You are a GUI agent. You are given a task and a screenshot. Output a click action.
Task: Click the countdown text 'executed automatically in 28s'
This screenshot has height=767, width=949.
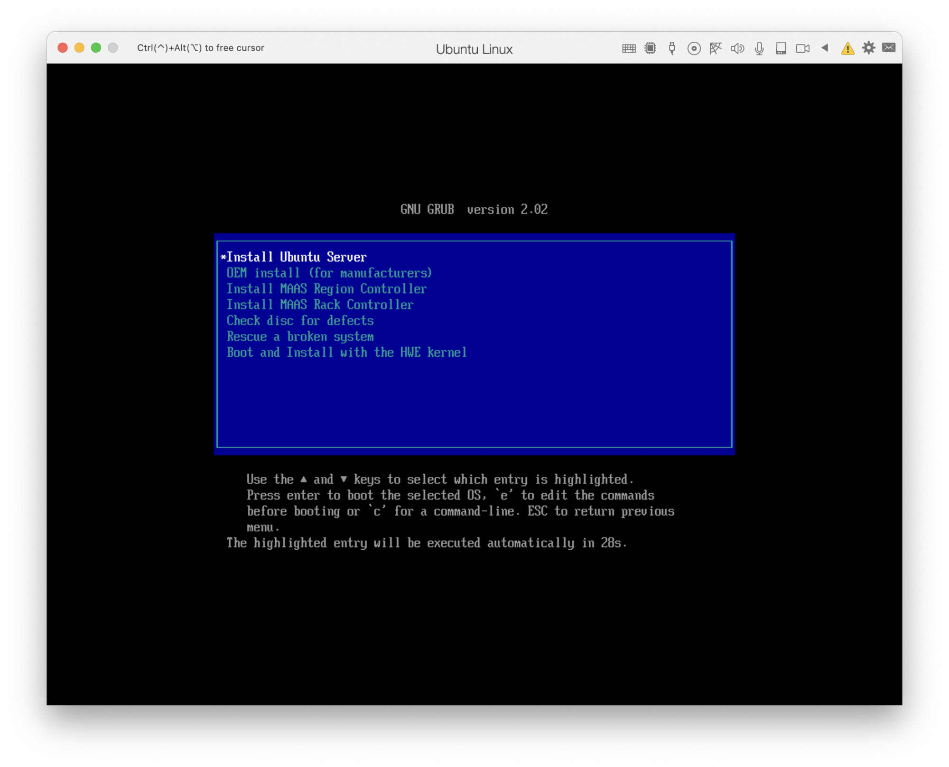point(527,543)
